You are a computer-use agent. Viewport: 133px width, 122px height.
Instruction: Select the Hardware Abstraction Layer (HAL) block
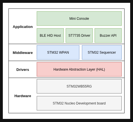coord(79,69)
